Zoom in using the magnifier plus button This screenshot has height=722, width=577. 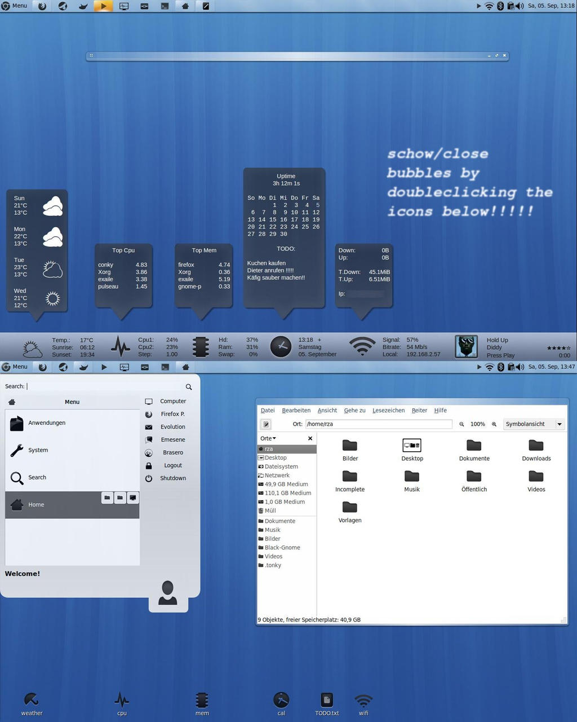click(x=494, y=424)
